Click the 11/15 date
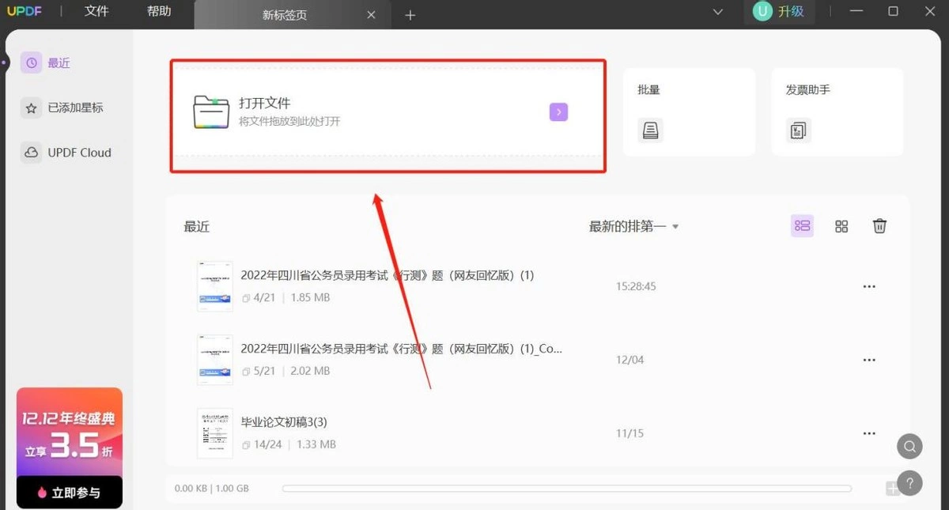The width and height of the screenshot is (949, 510). point(630,433)
